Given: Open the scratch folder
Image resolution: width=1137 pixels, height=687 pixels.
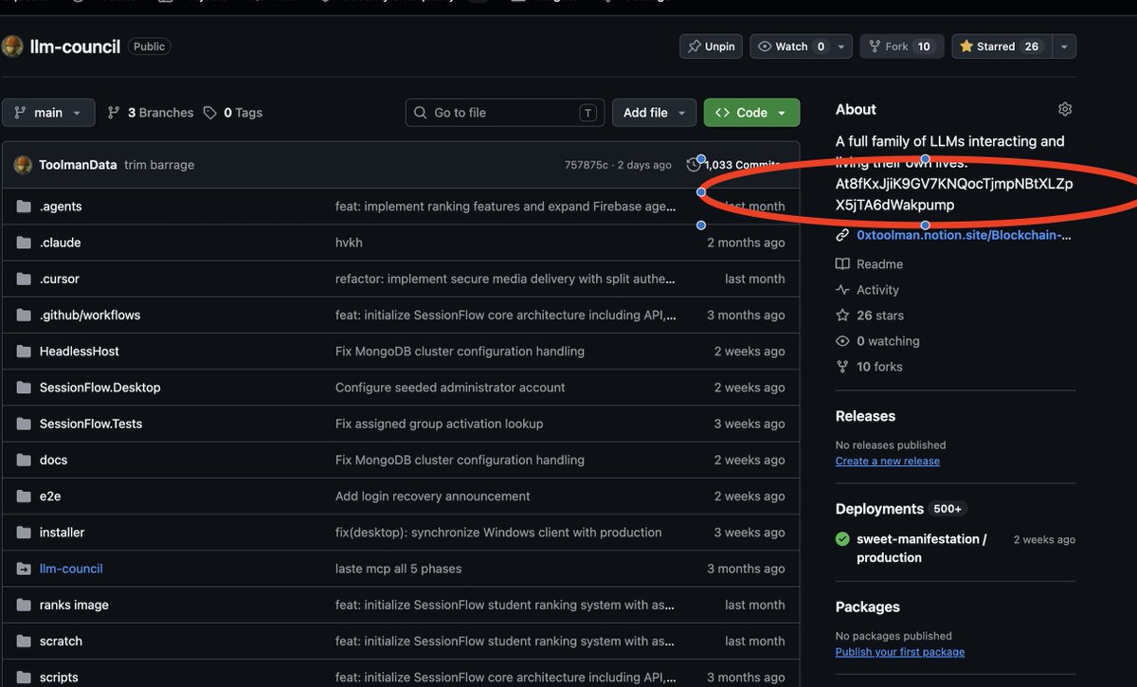Looking at the screenshot, I should pos(61,641).
